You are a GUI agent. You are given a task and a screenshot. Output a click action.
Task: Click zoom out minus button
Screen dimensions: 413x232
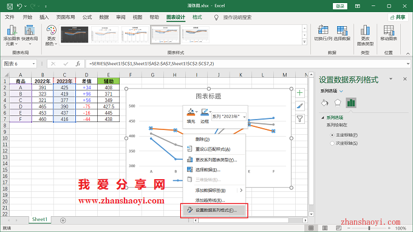pyautogui.click(x=349, y=228)
